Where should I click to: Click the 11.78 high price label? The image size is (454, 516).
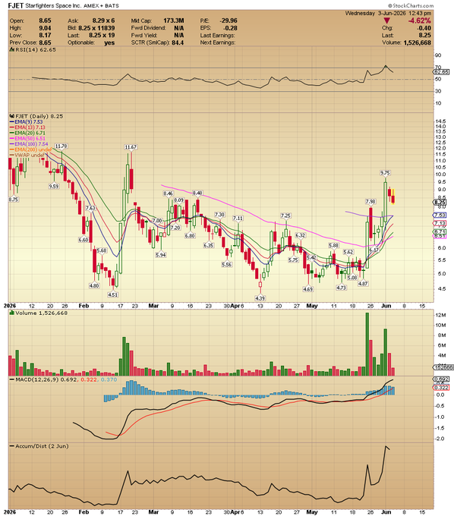[61, 146]
